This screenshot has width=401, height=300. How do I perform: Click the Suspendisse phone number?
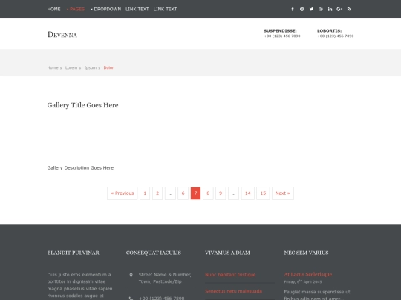[x=282, y=36]
